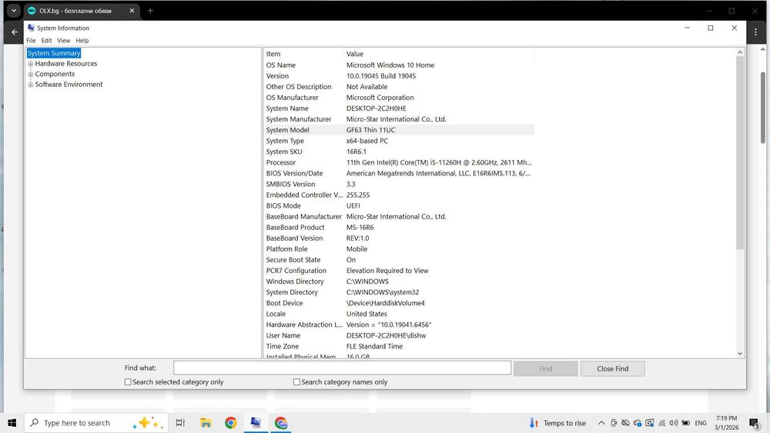
Task: Open the volume speaker tray icon
Action: click(x=674, y=423)
